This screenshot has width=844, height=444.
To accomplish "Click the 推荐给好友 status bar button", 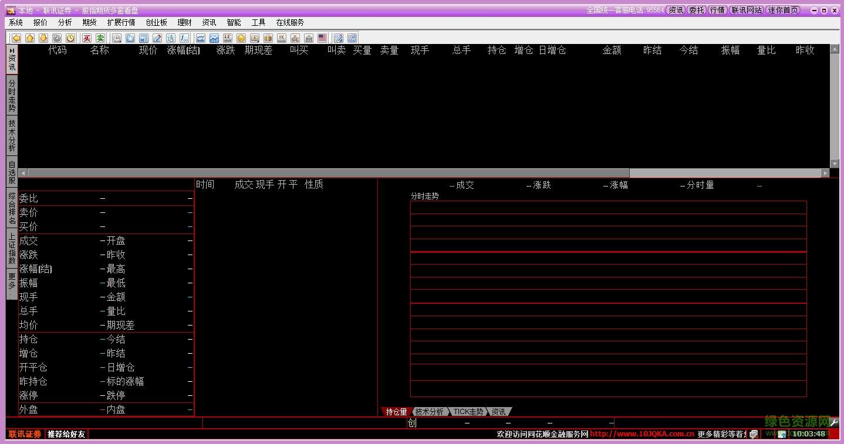I will click(66, 434).
